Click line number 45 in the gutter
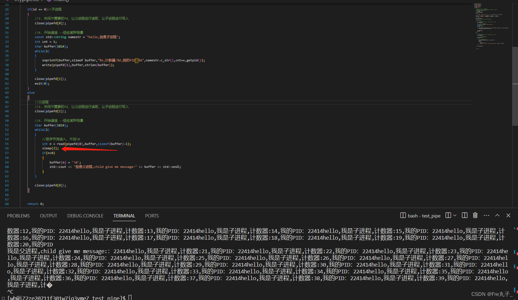 point(7,97)
